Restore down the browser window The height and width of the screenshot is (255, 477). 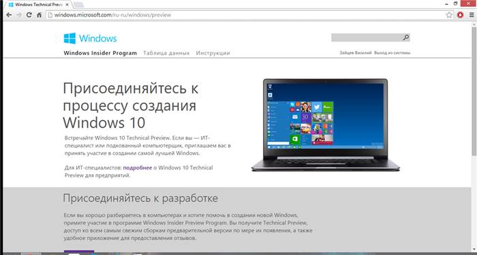pos(455,3)
